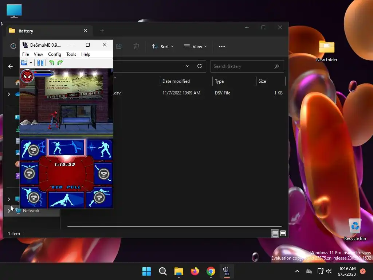Sort by the Date modified column

tap(186, 81)
